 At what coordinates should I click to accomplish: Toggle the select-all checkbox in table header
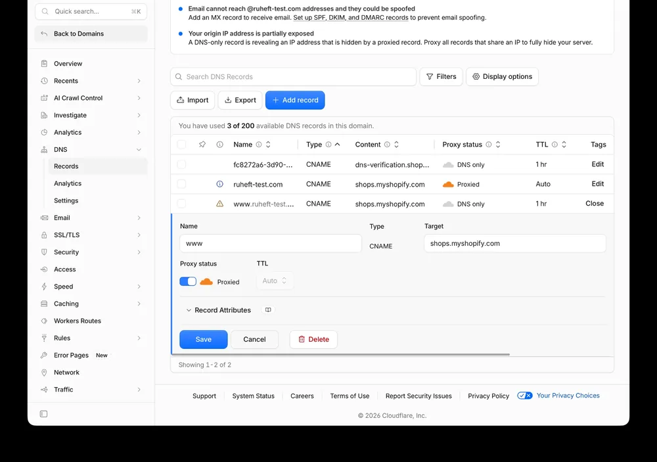point(181,145)
